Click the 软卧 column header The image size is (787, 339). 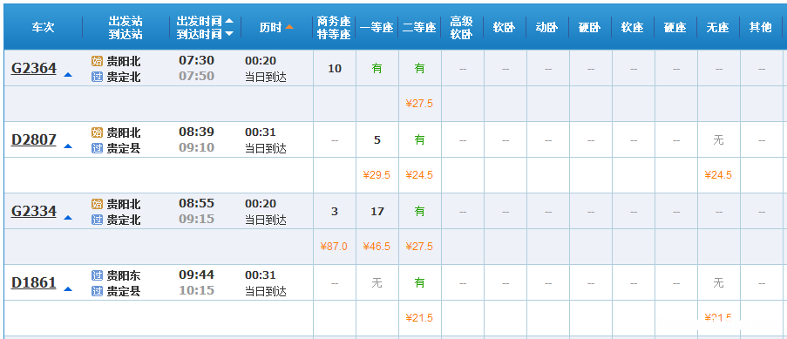[505, 28]
